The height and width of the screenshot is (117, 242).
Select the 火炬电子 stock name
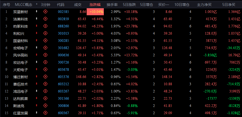click(x=21, y=70)
